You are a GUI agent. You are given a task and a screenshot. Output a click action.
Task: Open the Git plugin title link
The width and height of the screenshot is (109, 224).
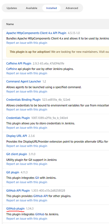point(13,172)
